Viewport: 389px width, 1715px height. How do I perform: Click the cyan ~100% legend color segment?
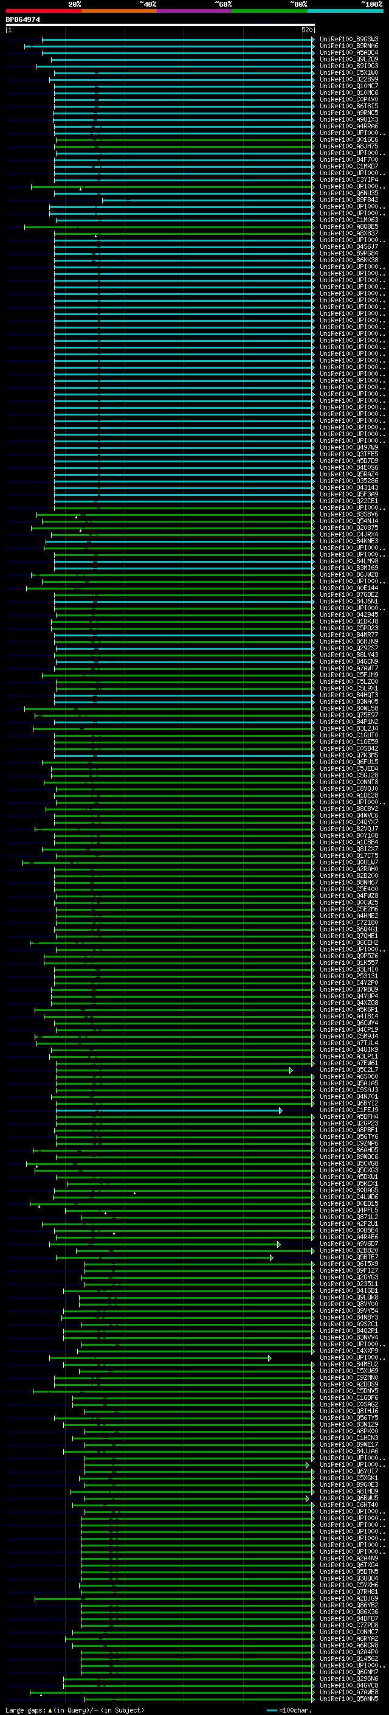(346, 11)
